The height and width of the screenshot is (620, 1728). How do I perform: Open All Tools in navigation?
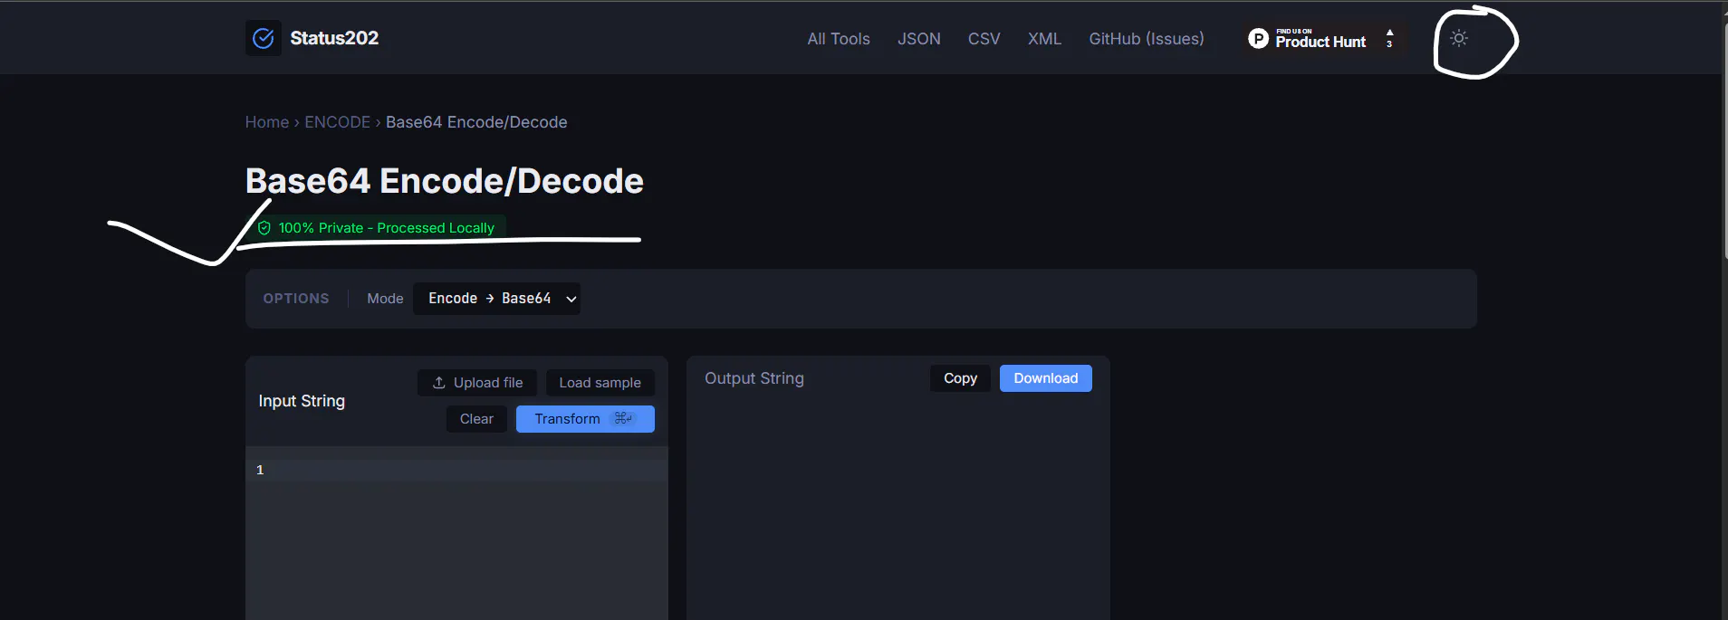tap(839, 39)
